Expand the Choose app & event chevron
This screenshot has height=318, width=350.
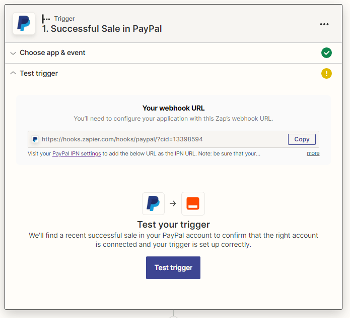(13, 53)
